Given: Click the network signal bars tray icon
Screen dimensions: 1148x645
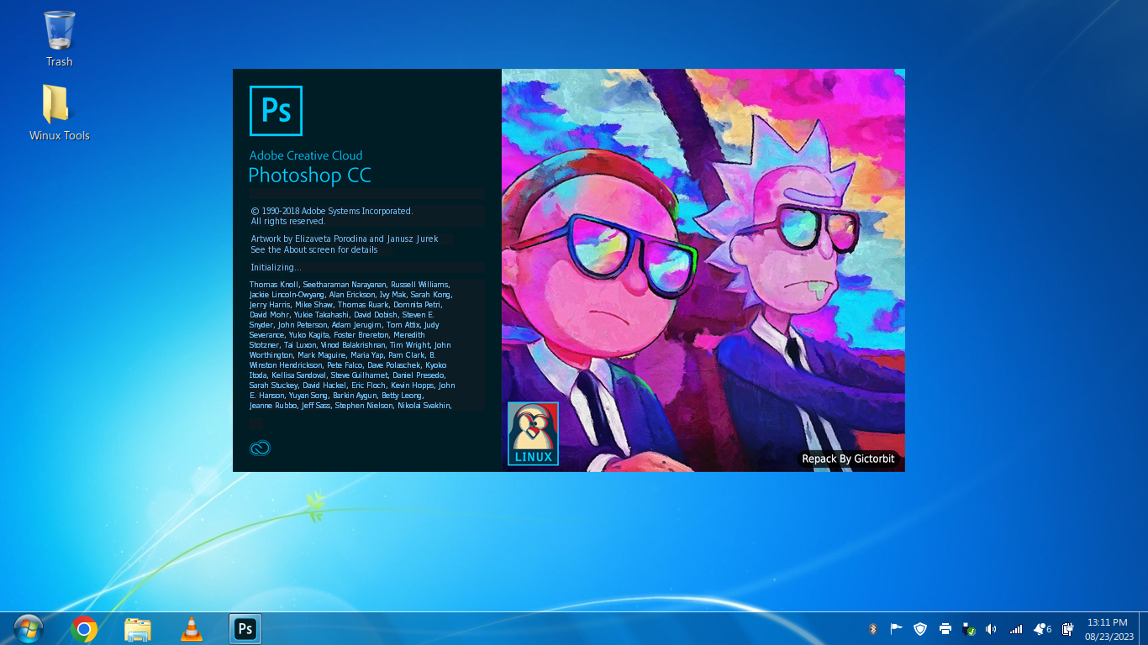Looking at the screenshot, I should point(1016,629).
